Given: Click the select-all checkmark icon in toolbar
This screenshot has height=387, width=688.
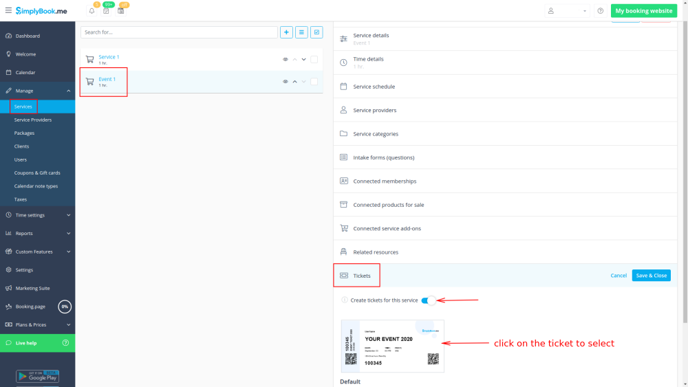Looking at the screenshot, I should click(x=316, y=32).
